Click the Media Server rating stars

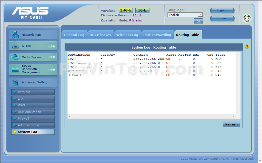coord(52,57)
